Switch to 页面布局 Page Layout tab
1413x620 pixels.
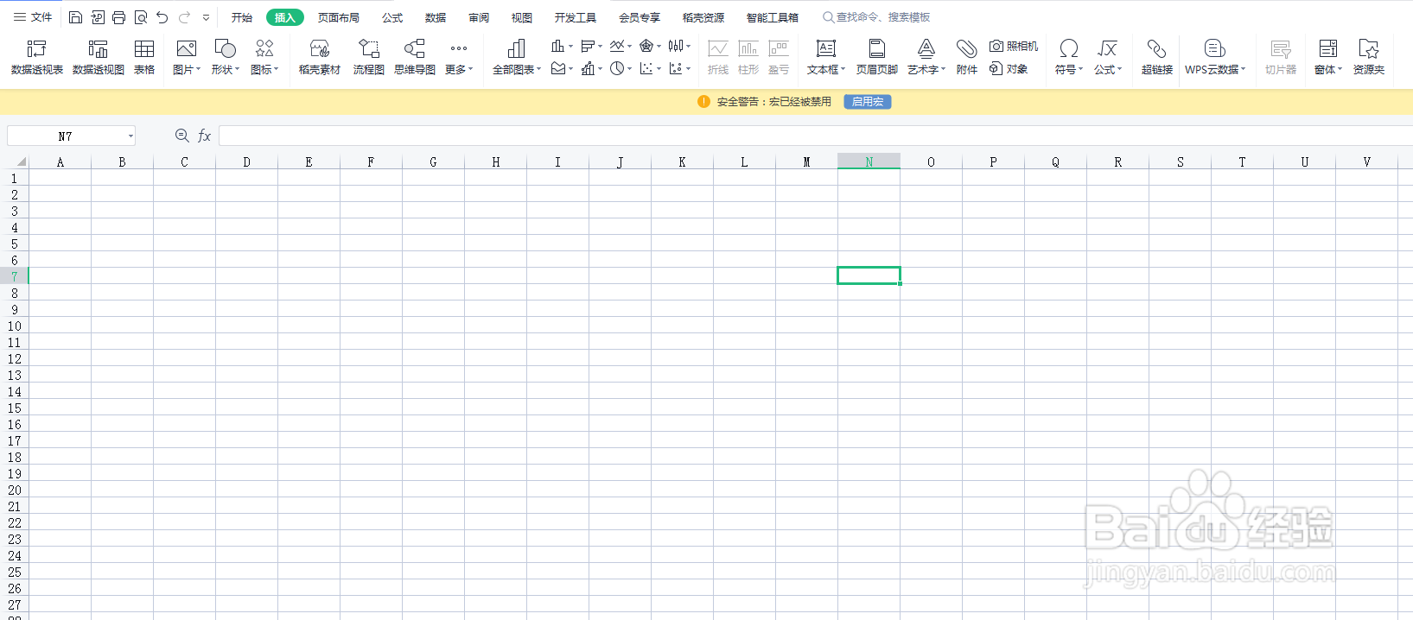tap(339, 17)
